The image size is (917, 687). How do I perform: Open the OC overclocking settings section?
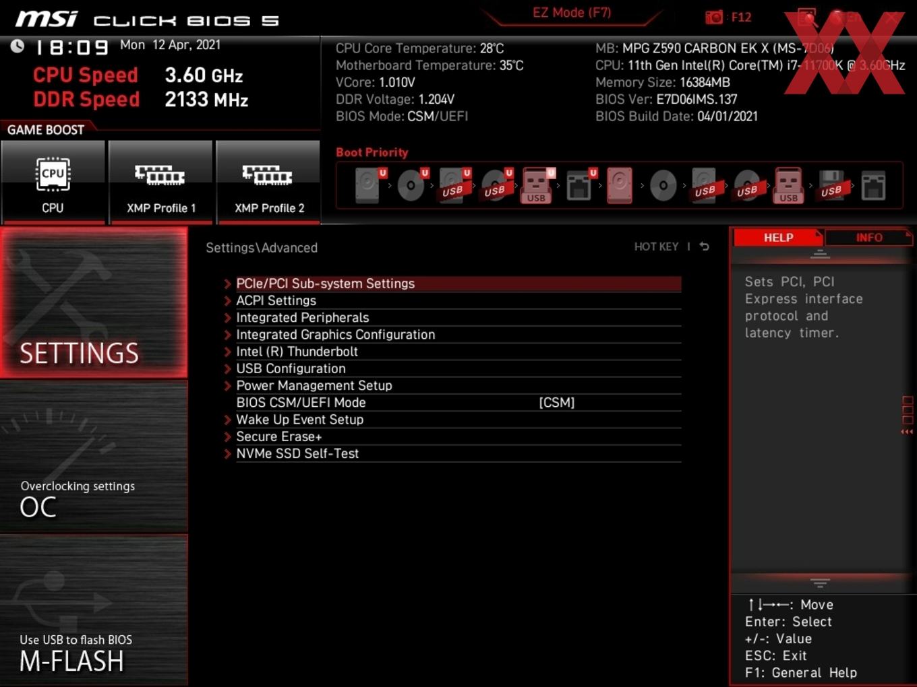[x=94, y=457]
